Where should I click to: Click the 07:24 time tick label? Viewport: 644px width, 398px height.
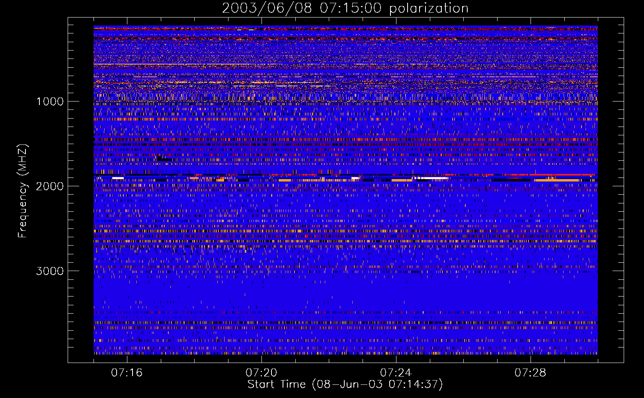396,373
